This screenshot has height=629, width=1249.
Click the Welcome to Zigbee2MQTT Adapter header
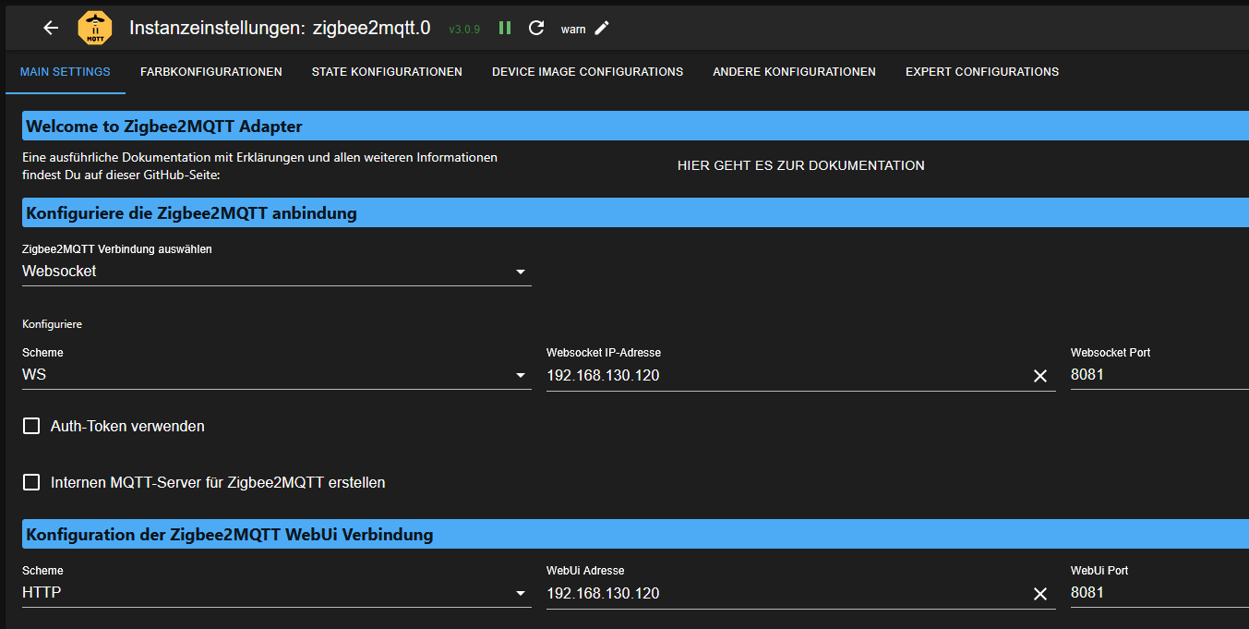pos(635,126)
